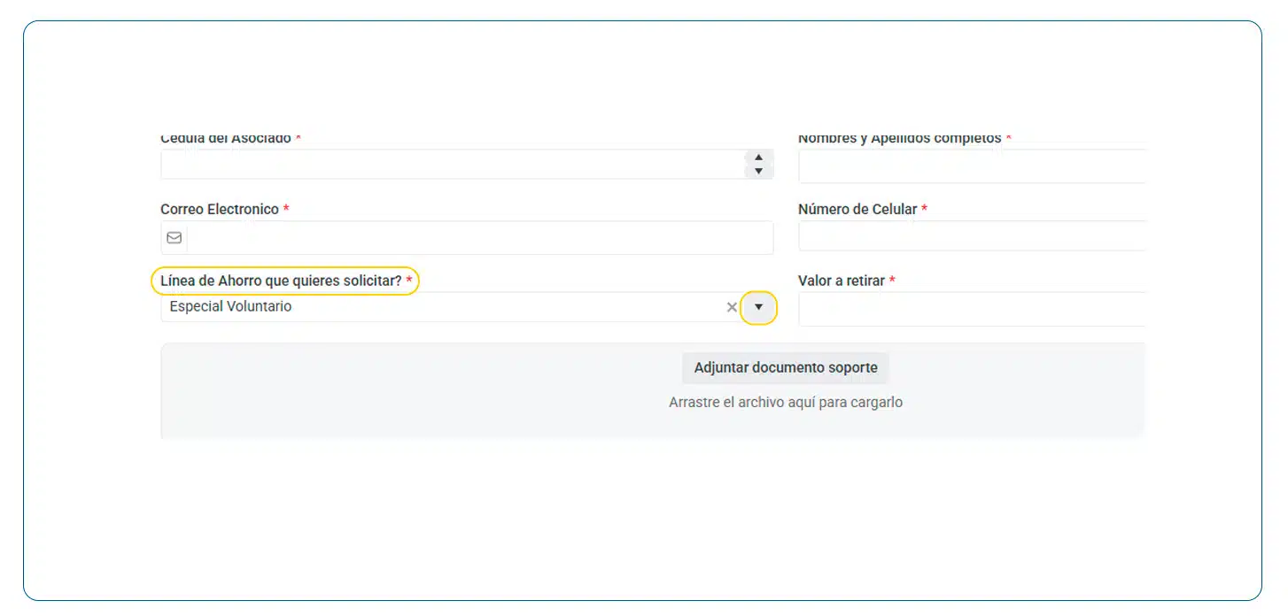Select the Nombres y Apellidos completos field

(x=971, y=166)
